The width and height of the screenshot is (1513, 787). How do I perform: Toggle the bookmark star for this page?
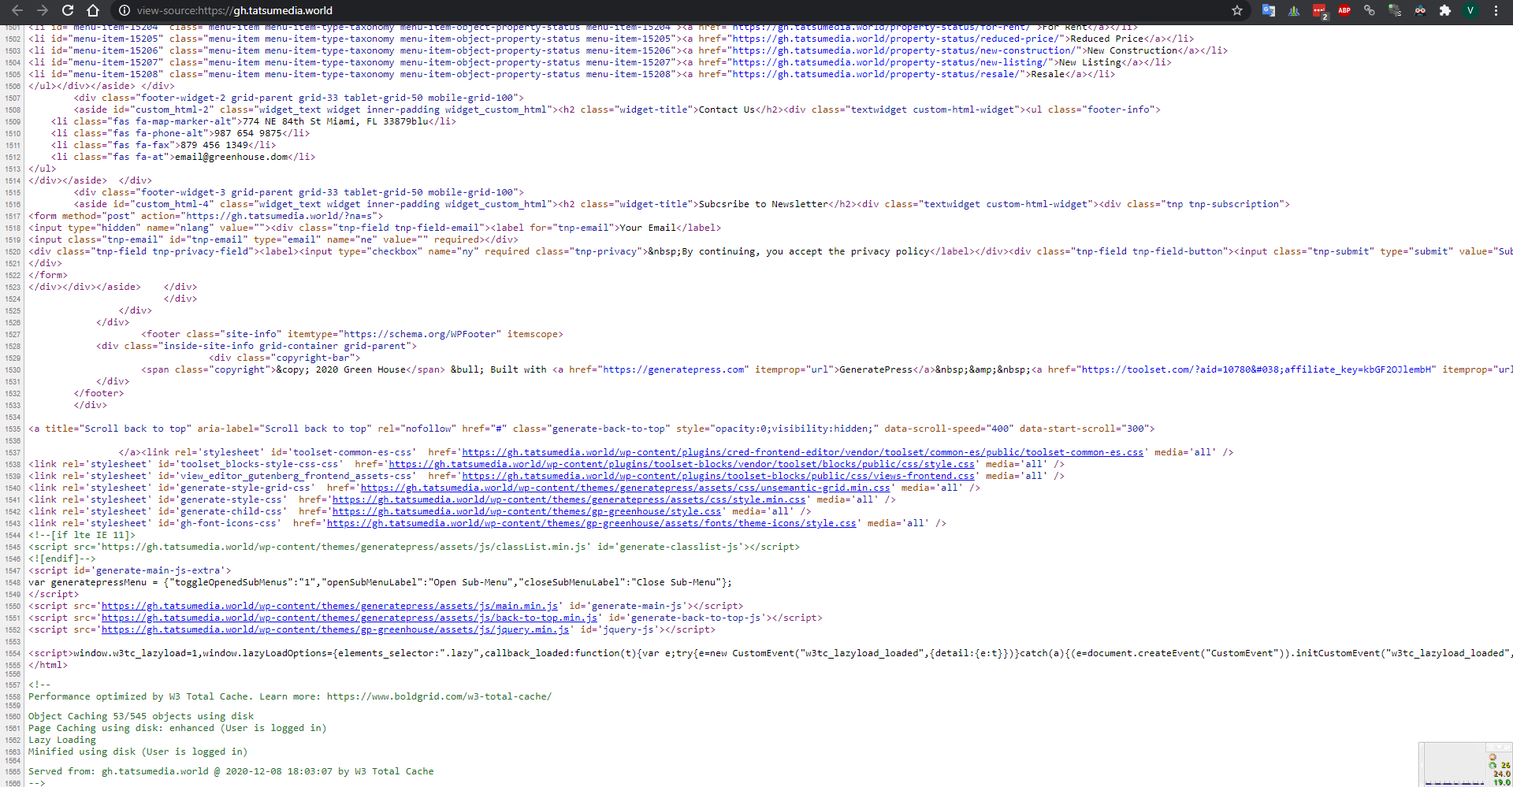(1237, 11)
